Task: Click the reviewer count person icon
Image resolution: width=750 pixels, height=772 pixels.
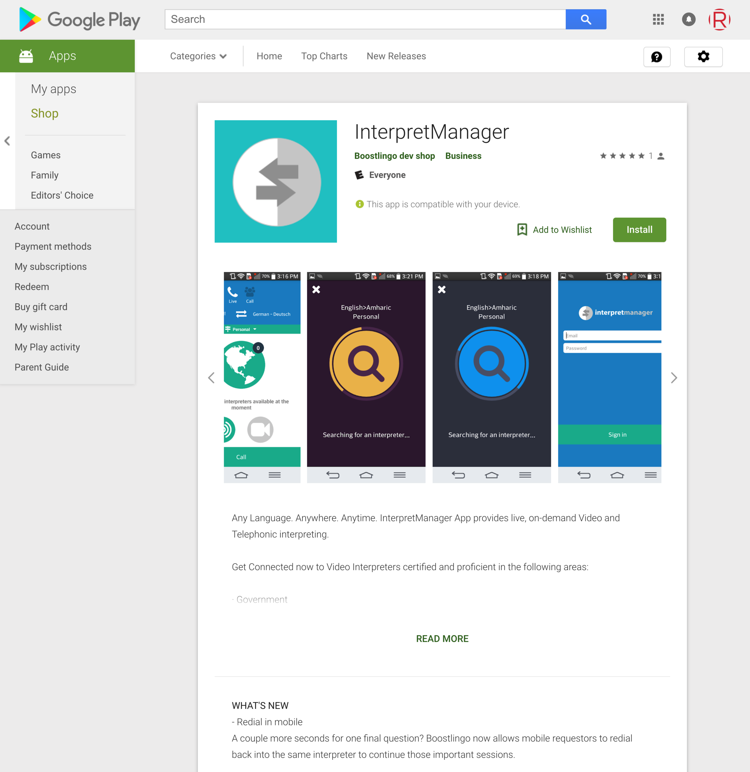Action: point(661,156)
